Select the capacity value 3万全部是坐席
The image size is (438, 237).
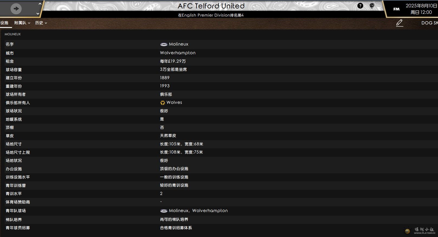pos(173,69)
